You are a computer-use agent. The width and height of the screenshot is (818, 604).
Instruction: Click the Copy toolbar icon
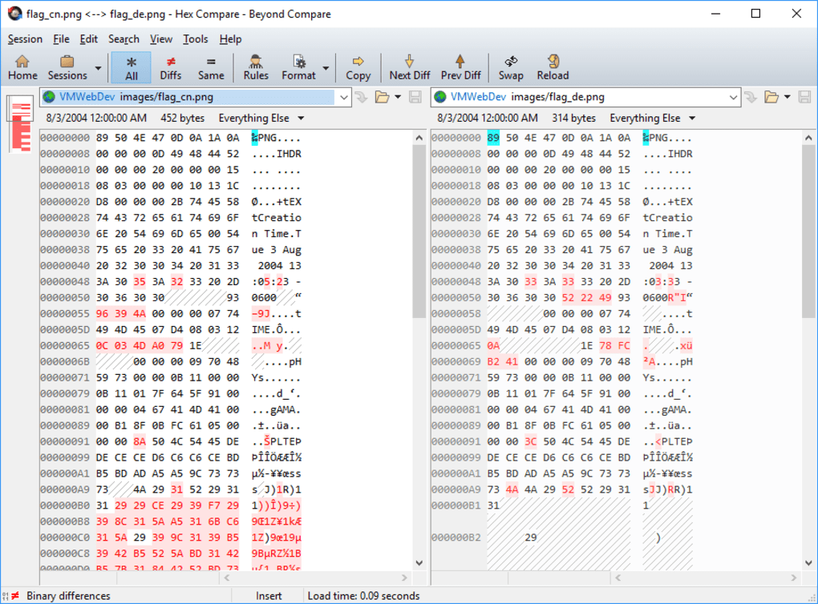pos(358,67)
